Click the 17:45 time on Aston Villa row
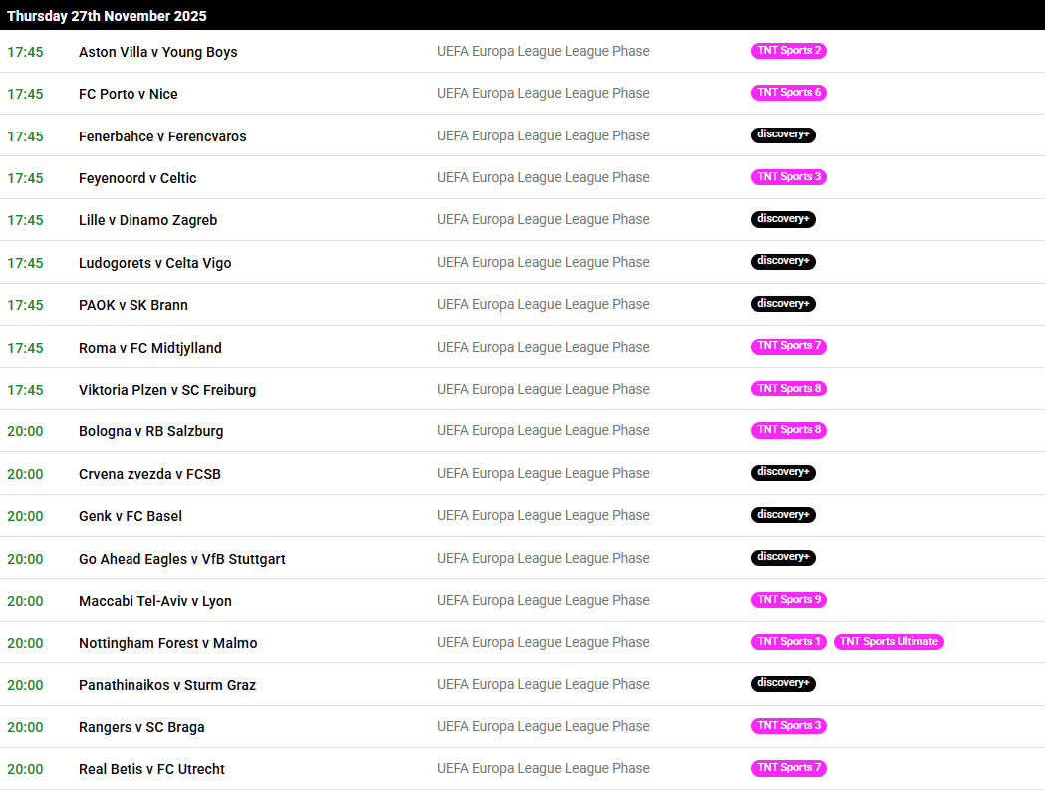 (x=25, y=52)
